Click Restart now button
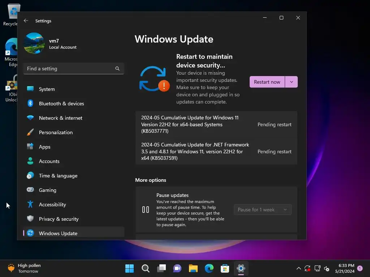The image size is (370, 277). (x=267, y=82)
